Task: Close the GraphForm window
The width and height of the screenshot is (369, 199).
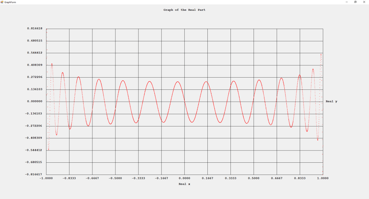Action: [364, 2]
